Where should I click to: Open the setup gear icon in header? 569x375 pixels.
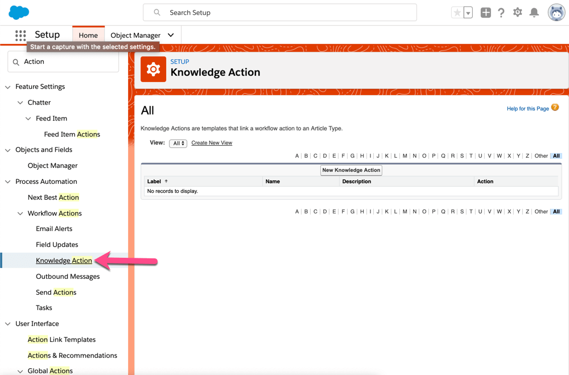click(x=517, y=13)
